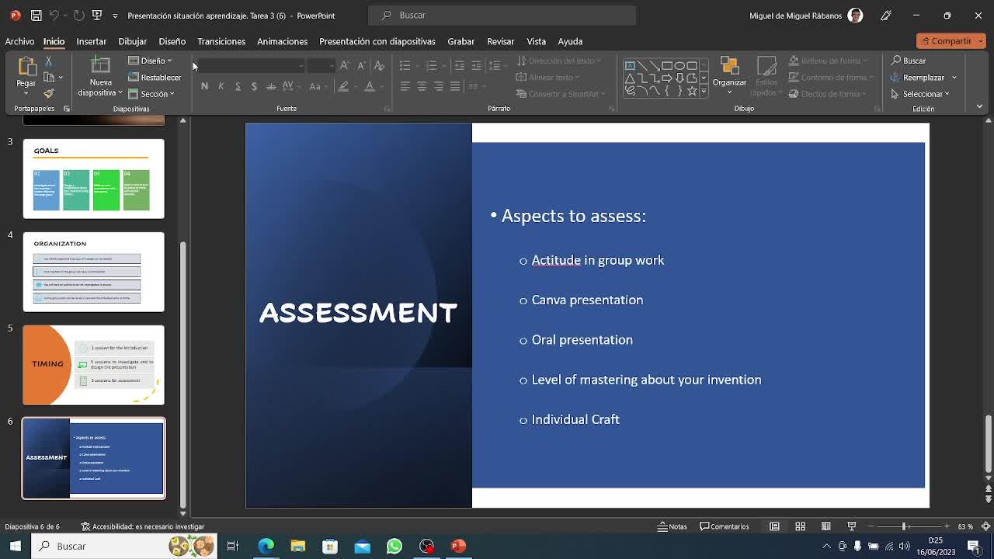Adjust the zoom slider handle
This screenshot has width=994, height=559.
click(x=905, y=526)
